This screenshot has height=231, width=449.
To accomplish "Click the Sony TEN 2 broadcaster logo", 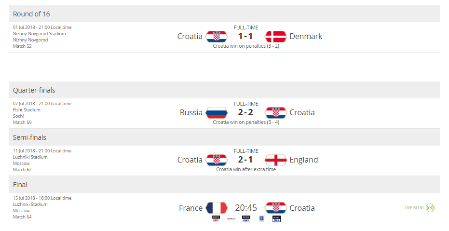I will pyautogui.click(x=276, y=218).
